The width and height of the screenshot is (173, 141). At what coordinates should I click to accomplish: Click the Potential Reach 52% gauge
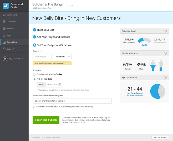(144, 41)
